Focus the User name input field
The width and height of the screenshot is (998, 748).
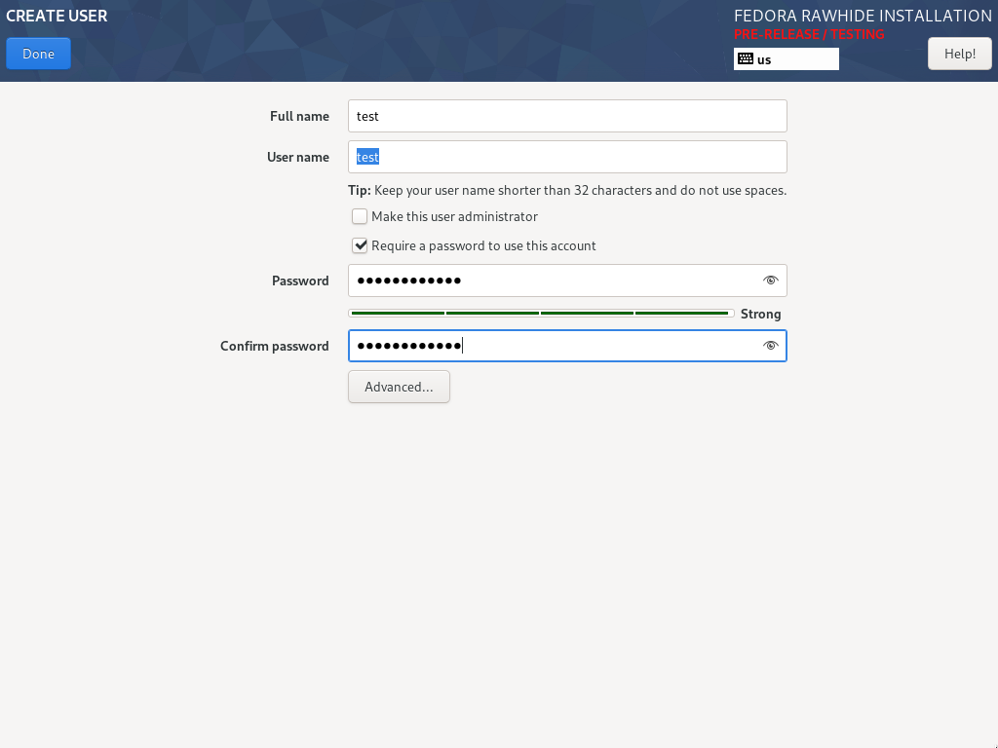tap(567, 157)
